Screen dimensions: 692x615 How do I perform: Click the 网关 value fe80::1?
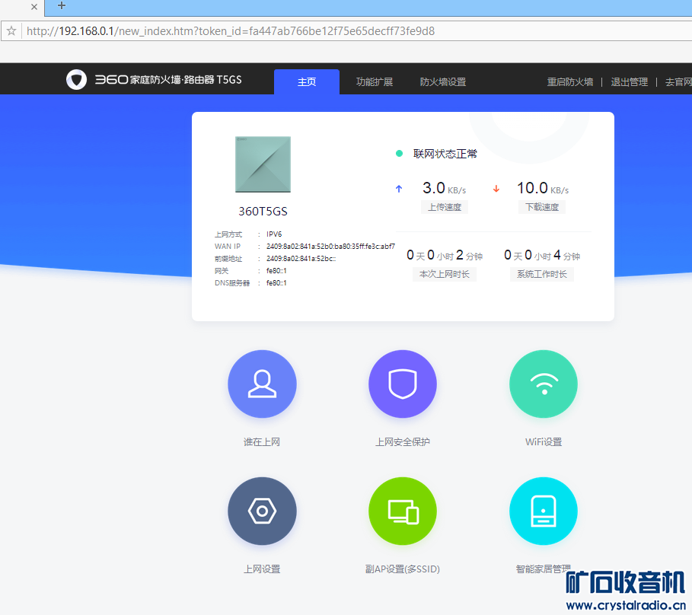click(276, 270)
